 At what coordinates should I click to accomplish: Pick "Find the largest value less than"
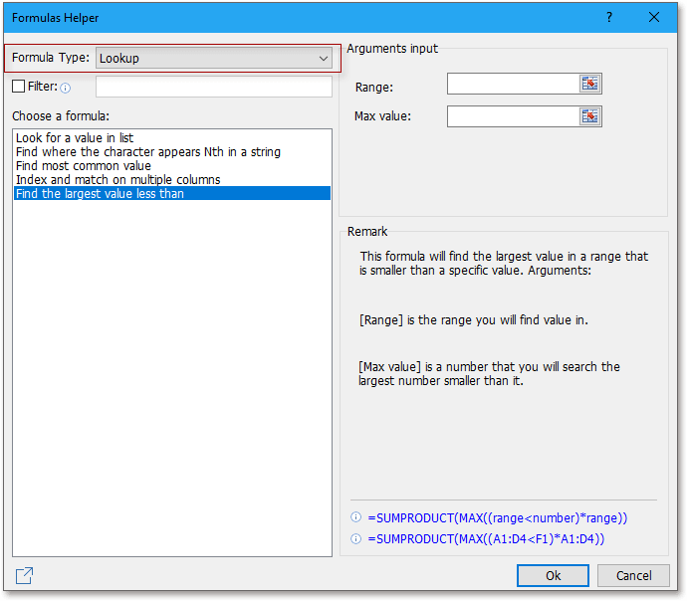[x=100, y=194]
